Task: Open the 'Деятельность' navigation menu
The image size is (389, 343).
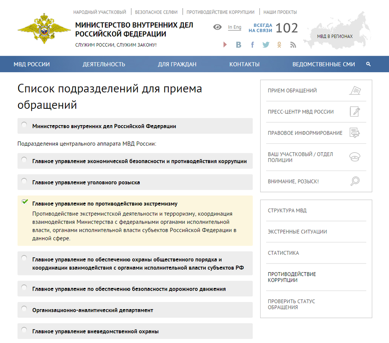Action: pyautogui.click(x=104, y=64)
